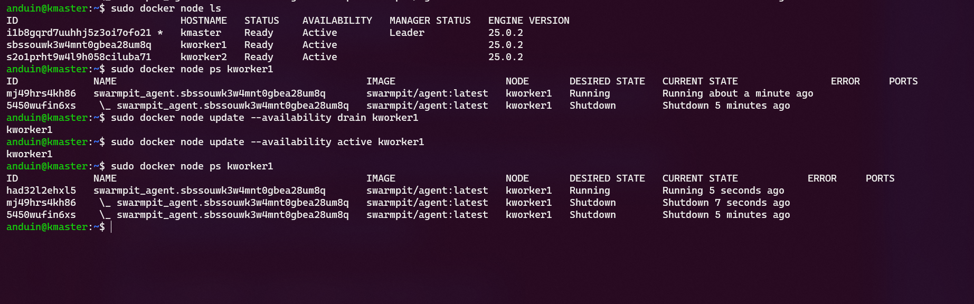Click the engine version in the kworker2 row
This screenshot has width=974, height=304.
(505, 57)
